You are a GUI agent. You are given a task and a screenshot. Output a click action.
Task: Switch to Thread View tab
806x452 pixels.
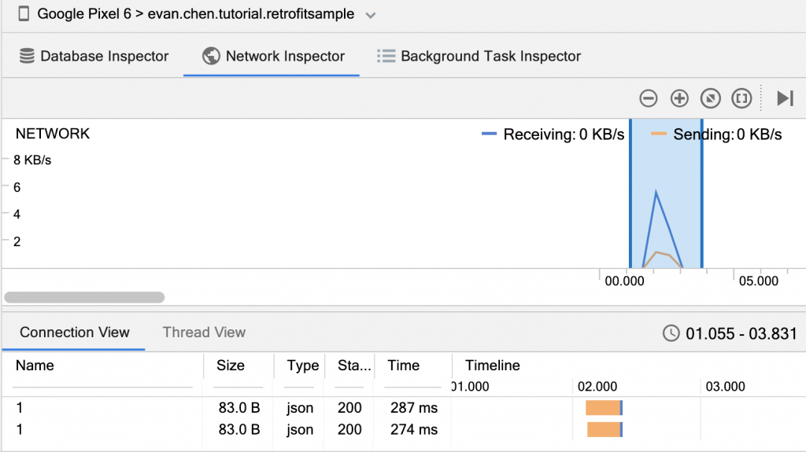pyautogui.click(x=204, y=333)
